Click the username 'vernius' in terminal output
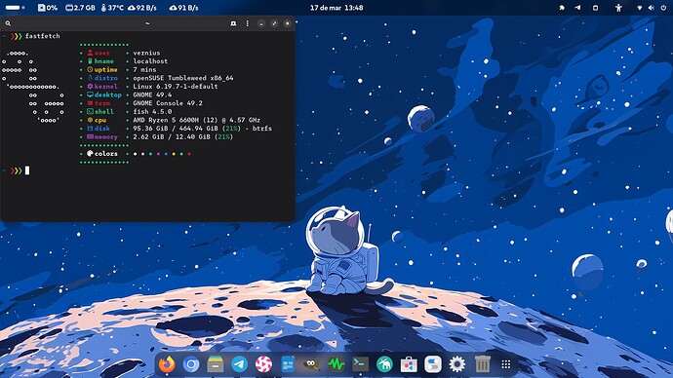 (x=146, y=53)
